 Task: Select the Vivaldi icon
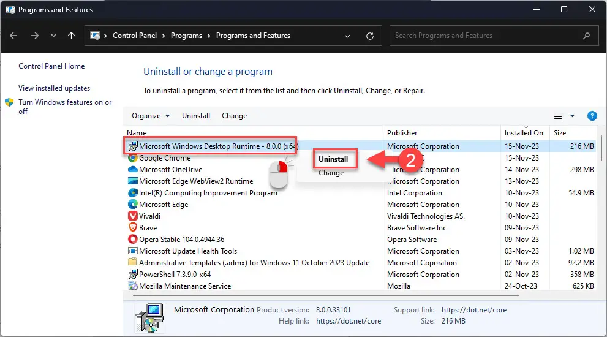pos(133,216)
